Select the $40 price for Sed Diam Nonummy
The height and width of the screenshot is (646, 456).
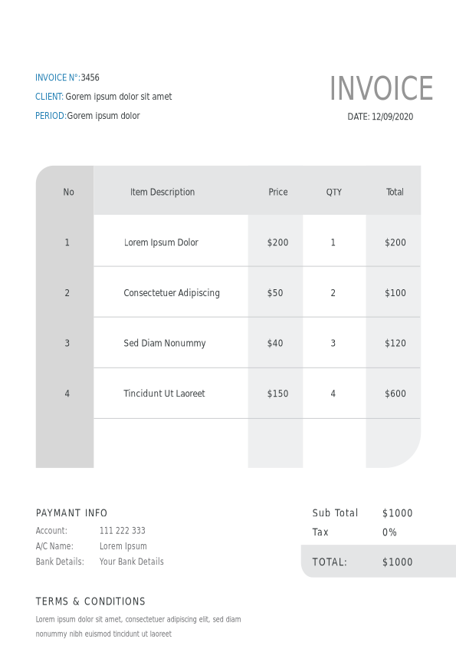pos(275,343)
